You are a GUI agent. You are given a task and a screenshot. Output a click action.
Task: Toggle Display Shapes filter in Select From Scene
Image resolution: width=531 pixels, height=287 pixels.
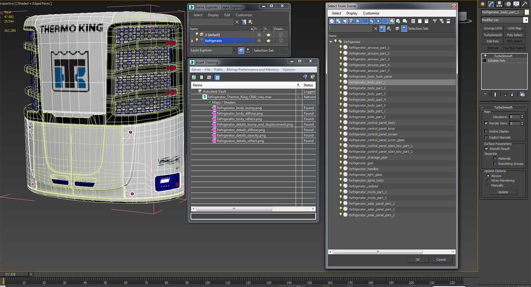coord(338,21)
